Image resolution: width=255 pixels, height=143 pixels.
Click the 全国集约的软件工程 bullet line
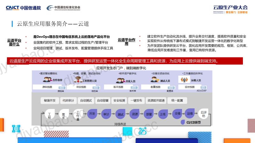[x=70, y=43]
